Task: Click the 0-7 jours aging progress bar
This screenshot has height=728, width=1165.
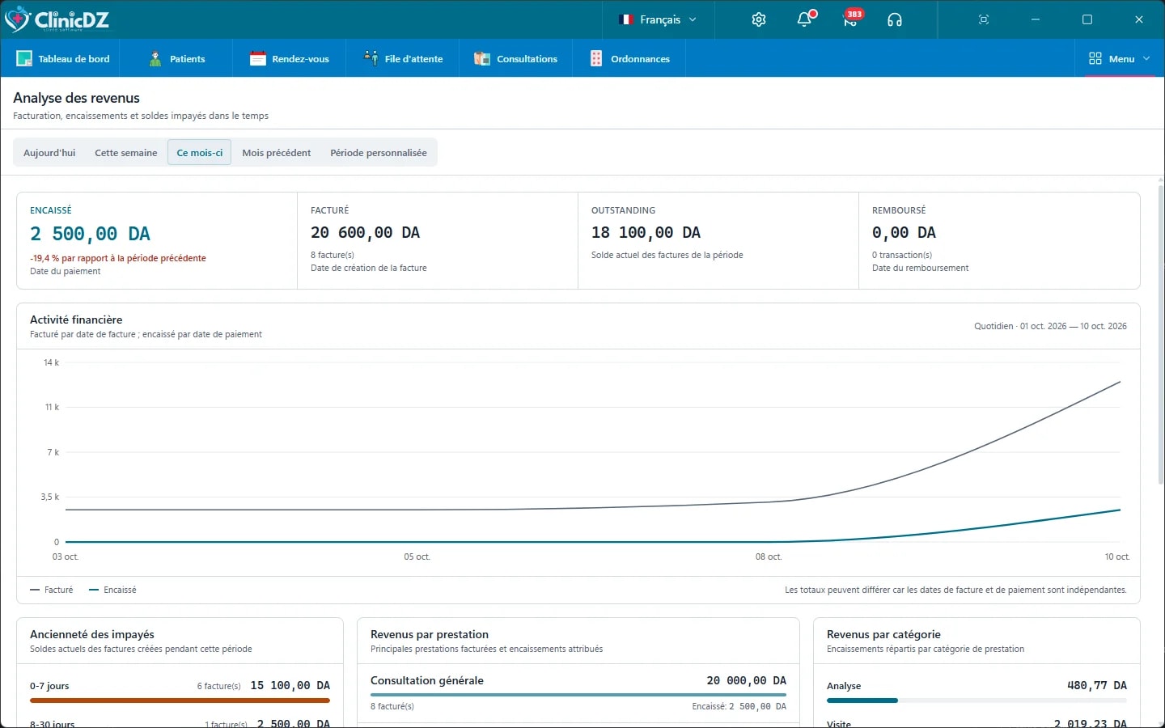Action: pos(180,700)
